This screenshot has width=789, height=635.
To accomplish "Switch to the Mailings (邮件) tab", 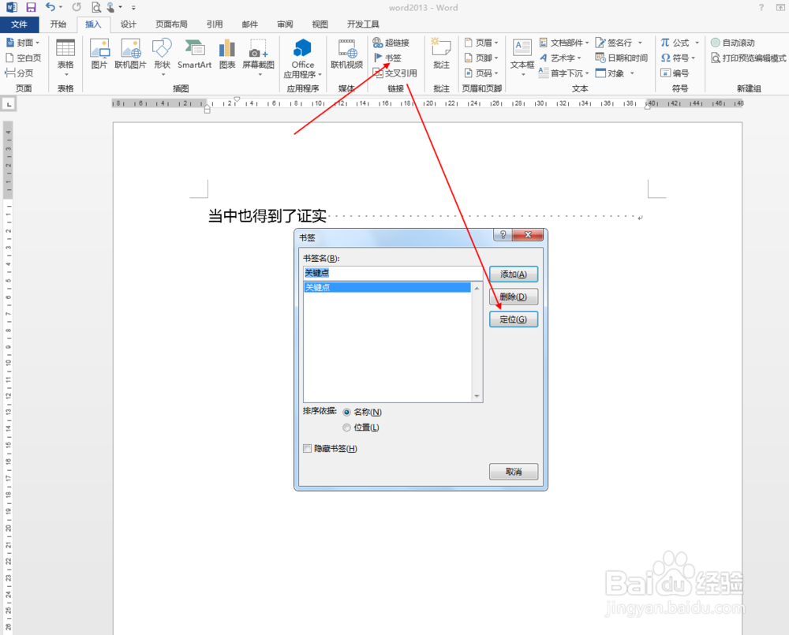I will (249, 24).
